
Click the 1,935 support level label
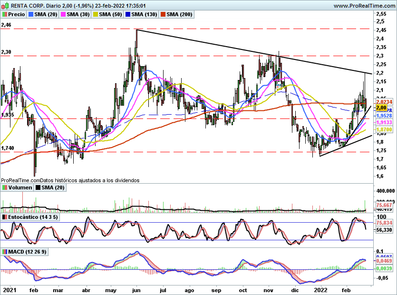[x=7, y=115]
